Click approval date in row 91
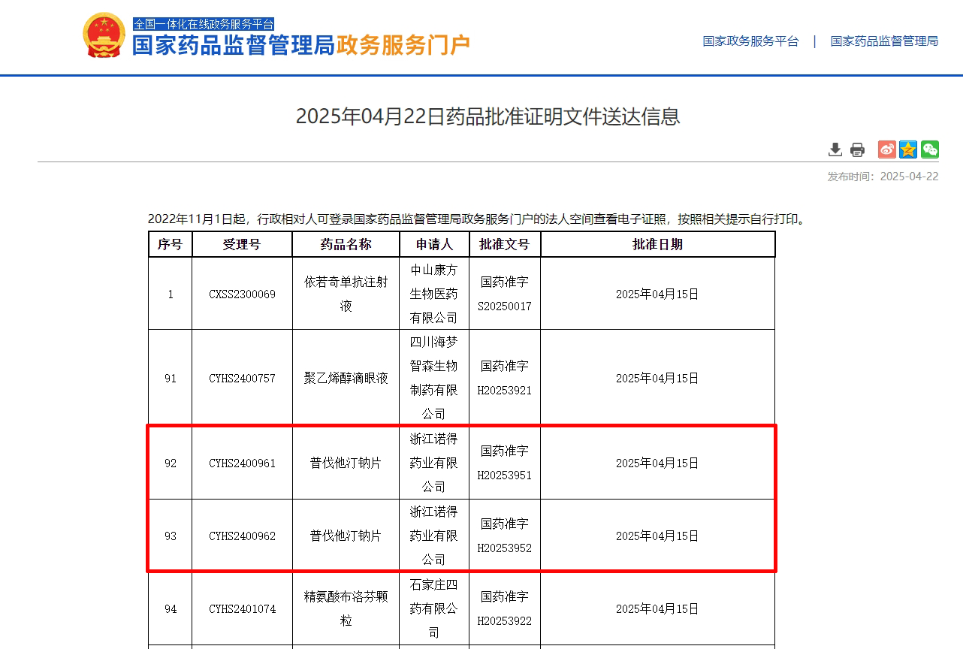This screenshot has height=649, width=963. (x=657, y=379)
